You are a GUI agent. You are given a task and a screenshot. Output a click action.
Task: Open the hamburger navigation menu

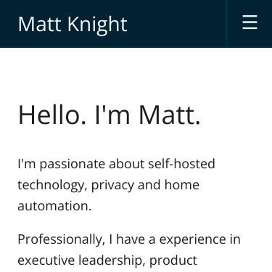click(x=250, y=22)
